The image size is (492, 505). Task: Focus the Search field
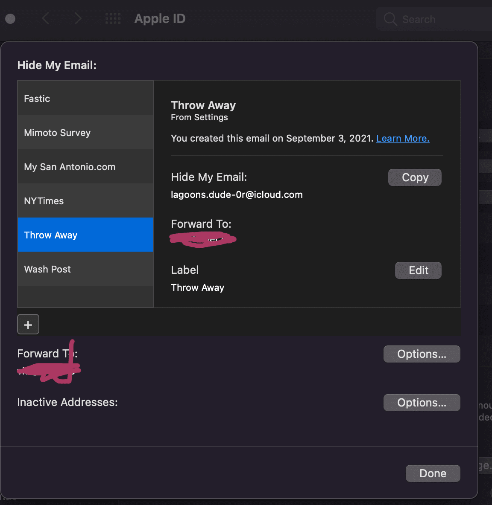pos(444,19)
